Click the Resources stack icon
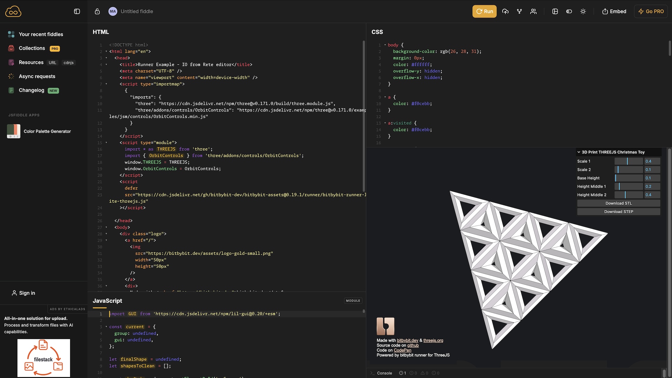 coord(11,62)
